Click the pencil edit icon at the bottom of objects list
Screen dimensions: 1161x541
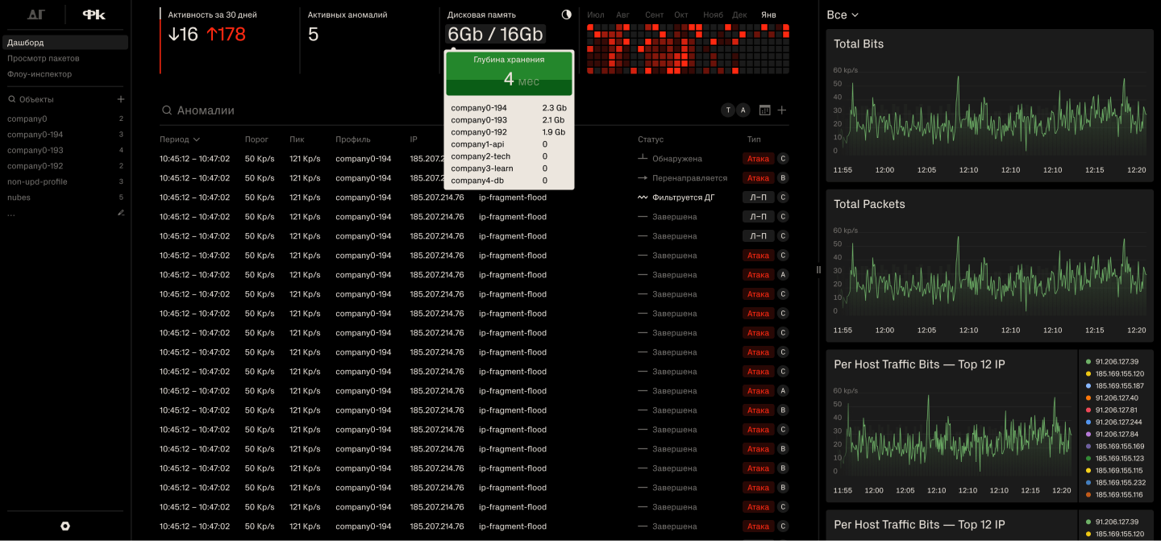[x=120, y=212]
